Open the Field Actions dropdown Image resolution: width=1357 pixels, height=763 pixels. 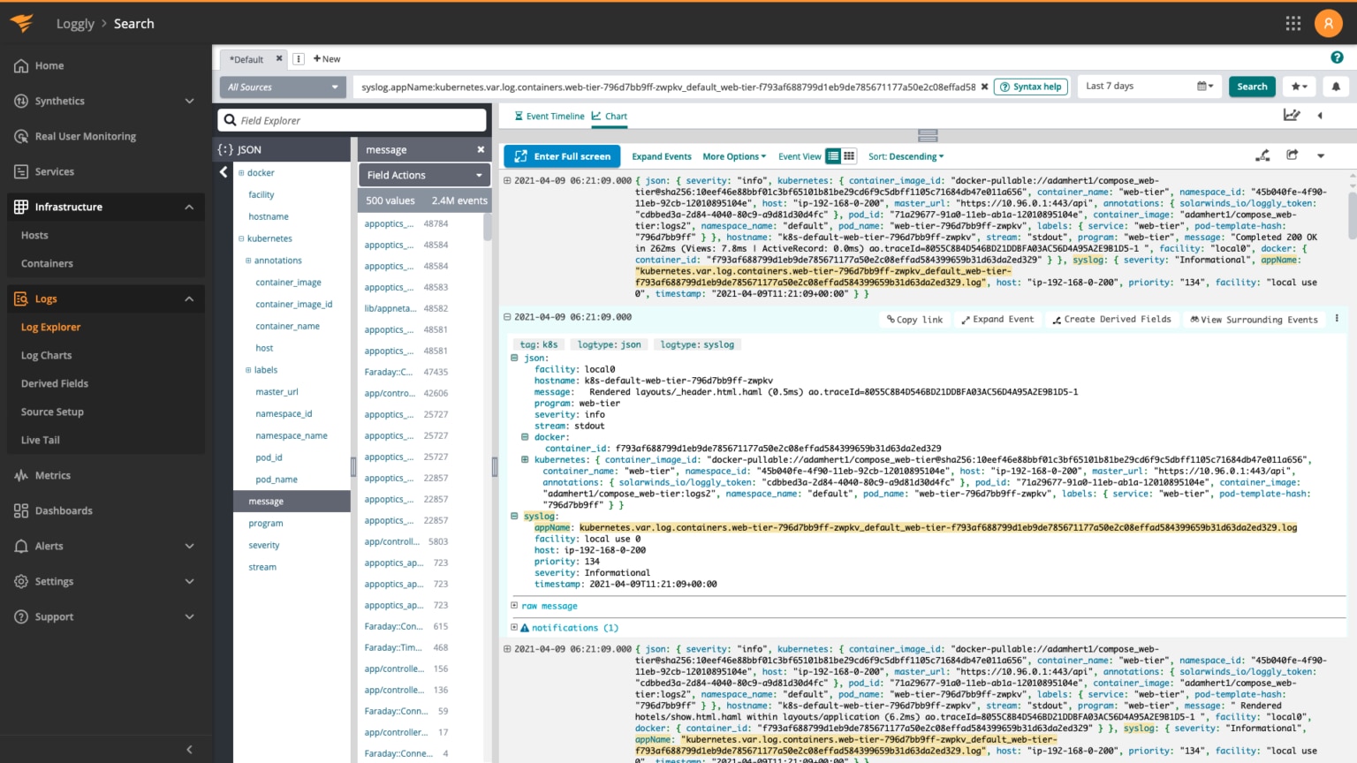tap(424, 175)
